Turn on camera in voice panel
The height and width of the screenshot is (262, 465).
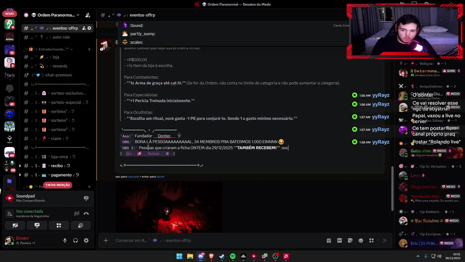(x=15, y=225)
